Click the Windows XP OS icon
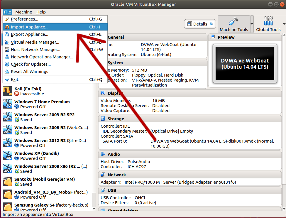The image size is (286, 218). (7, 156)
